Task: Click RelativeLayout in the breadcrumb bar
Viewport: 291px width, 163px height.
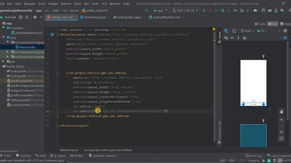Action: click(x=69, y=150)
